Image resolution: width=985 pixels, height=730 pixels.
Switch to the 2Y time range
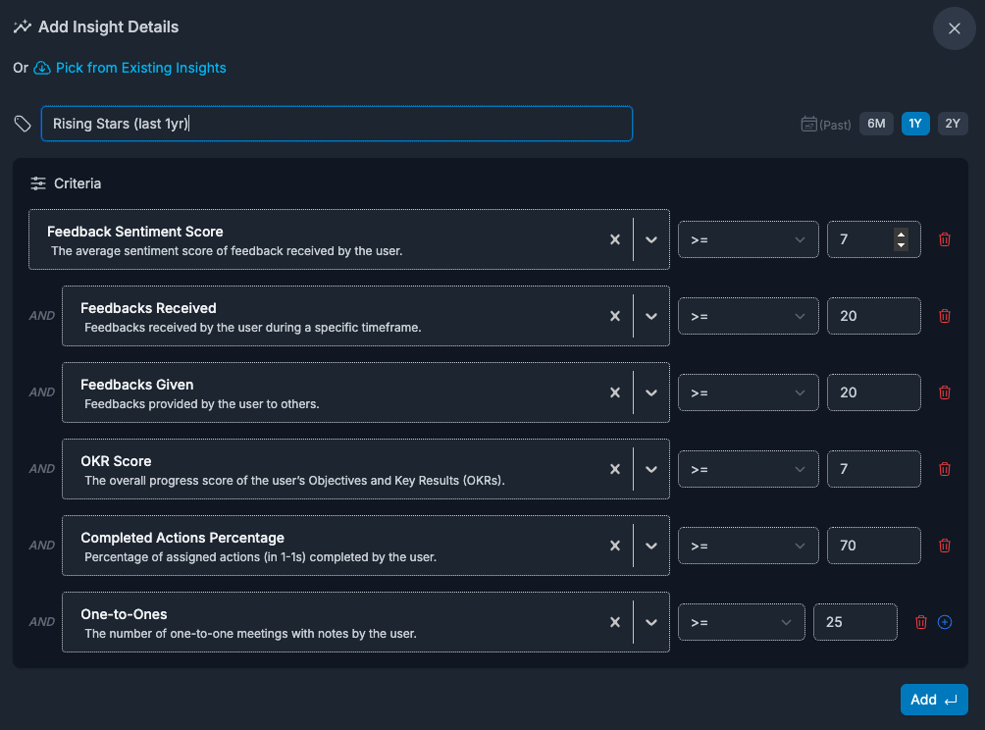(x=951, y=123)
